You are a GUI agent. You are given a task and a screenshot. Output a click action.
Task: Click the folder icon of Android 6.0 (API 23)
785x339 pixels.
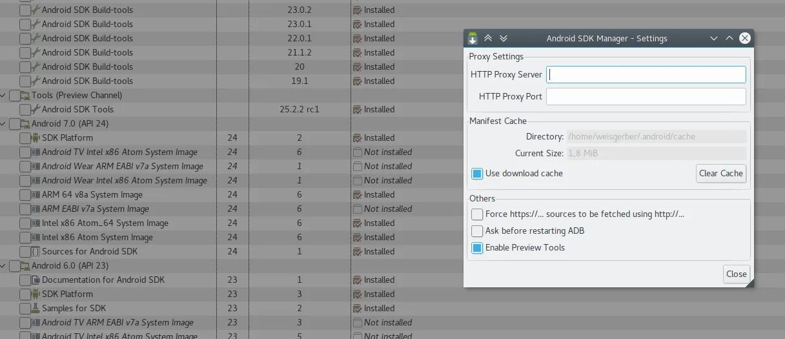click(25, 265)
